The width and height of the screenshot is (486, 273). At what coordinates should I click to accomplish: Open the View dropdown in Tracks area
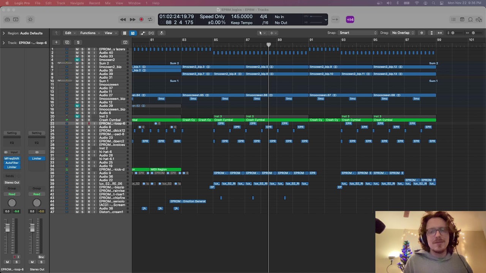110,33
